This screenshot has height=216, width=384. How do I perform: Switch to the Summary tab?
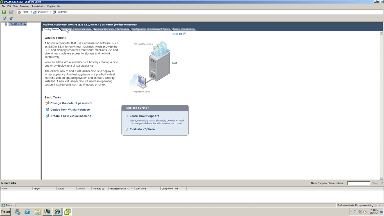pos(67,29)
